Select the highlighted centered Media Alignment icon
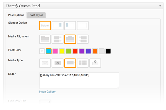Viewport: 166px width, 110px height. 70,39
